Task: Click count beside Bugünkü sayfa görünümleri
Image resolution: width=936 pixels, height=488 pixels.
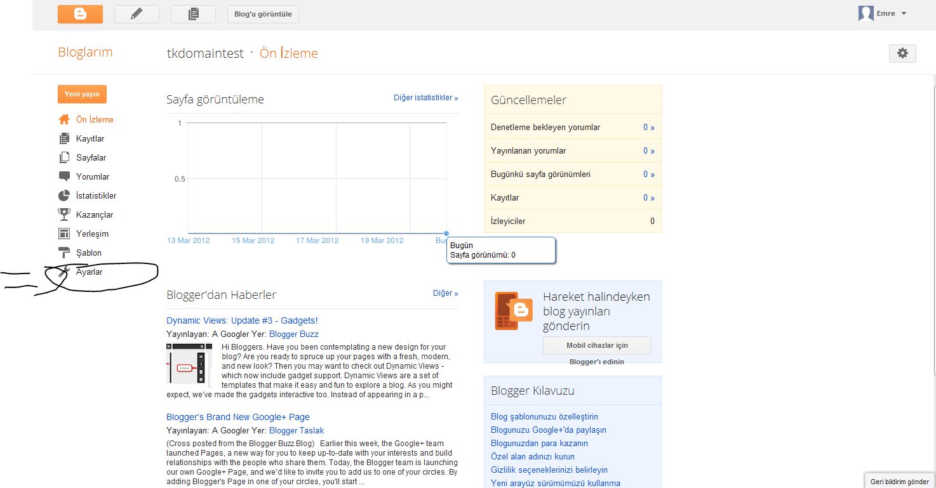Action: click(x=648, y=174)
